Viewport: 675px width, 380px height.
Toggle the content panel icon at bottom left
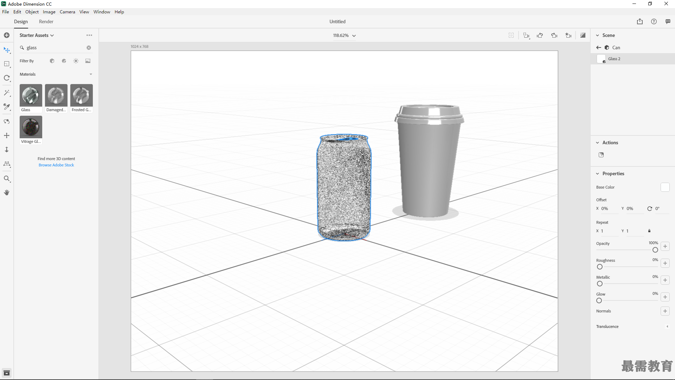click(x=7, y=373)
